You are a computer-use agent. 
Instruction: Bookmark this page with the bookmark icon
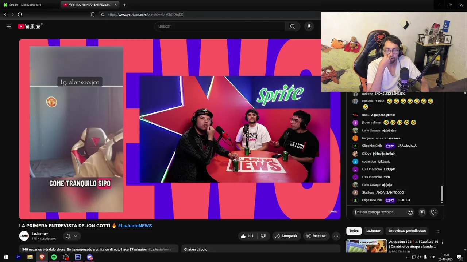(x=93, y=15)
